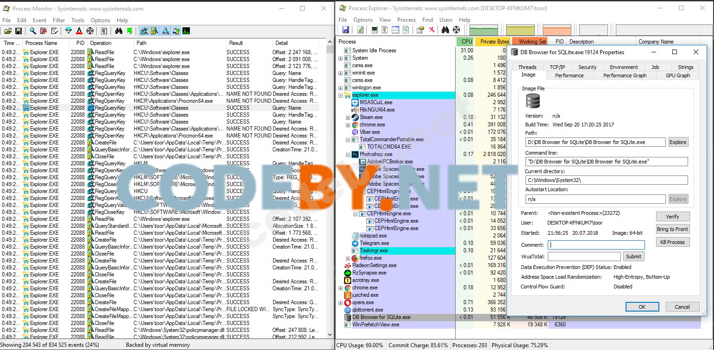
Task: Switch to the Performance Graph tab
Action: click(625, 75)
